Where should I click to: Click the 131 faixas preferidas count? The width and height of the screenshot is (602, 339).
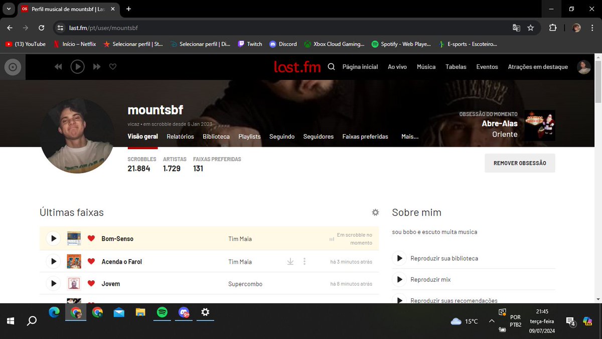click(198, 169)
